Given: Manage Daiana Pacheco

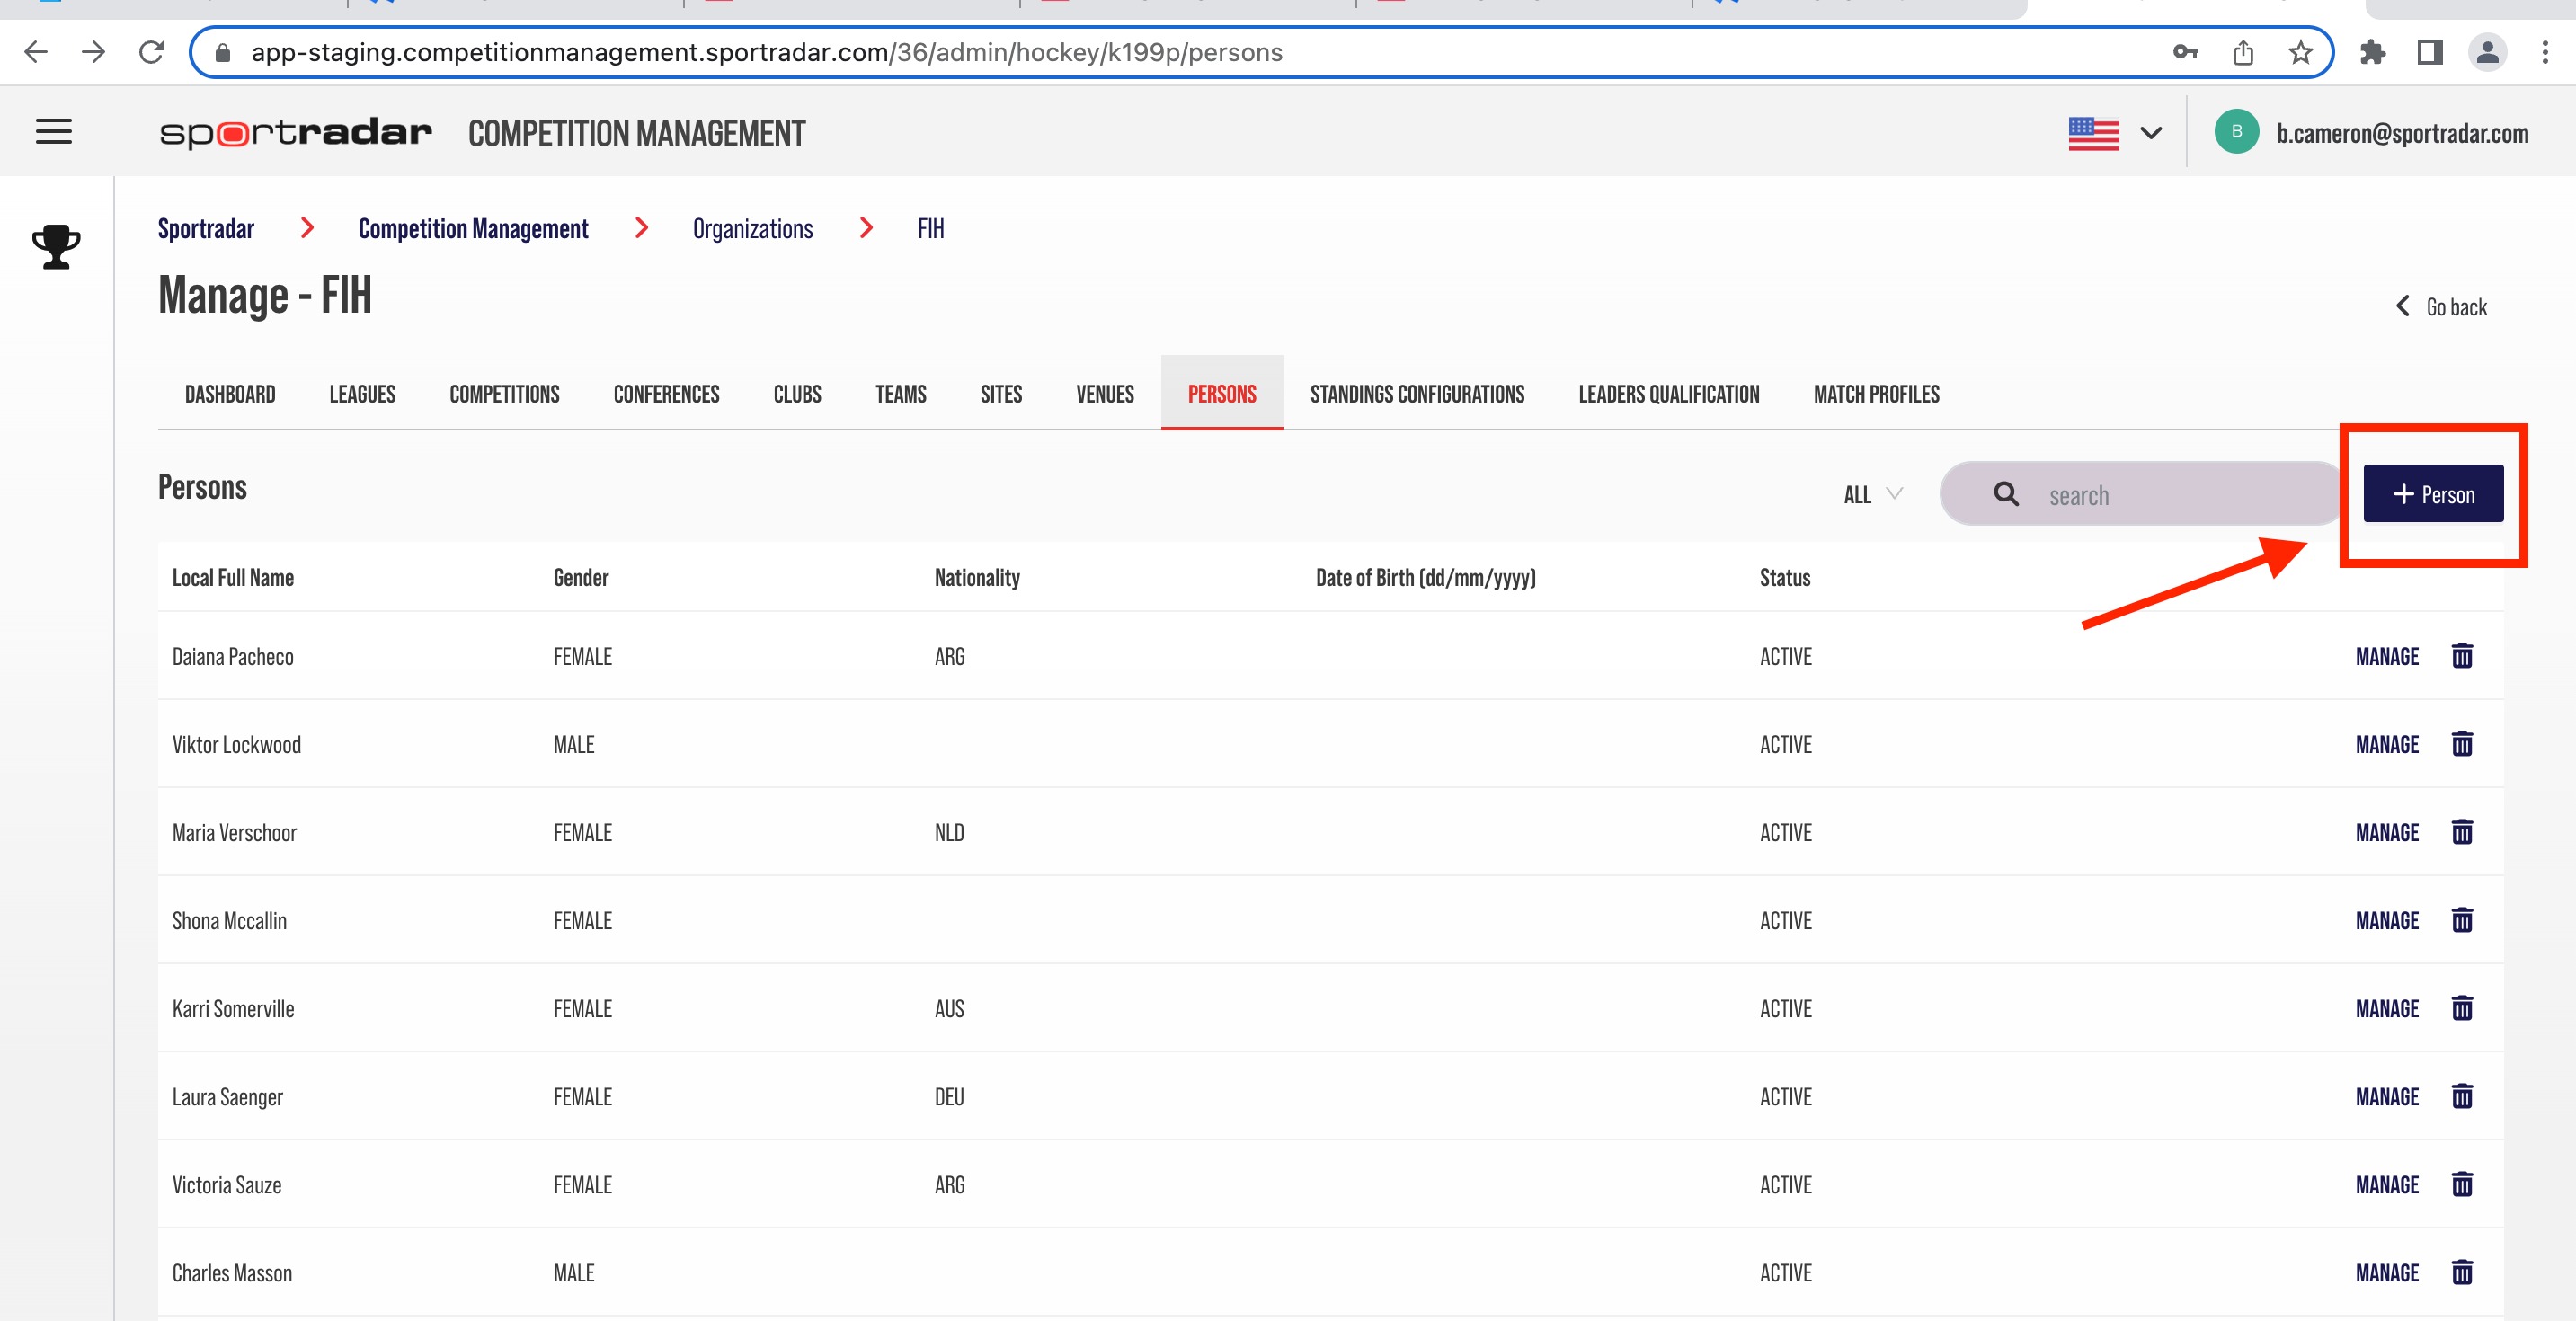Looking at the screenshot, I should pos(2387,656).
